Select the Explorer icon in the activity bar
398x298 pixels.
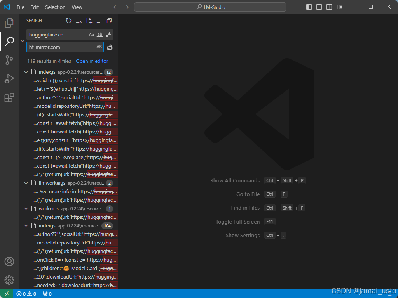9,23
